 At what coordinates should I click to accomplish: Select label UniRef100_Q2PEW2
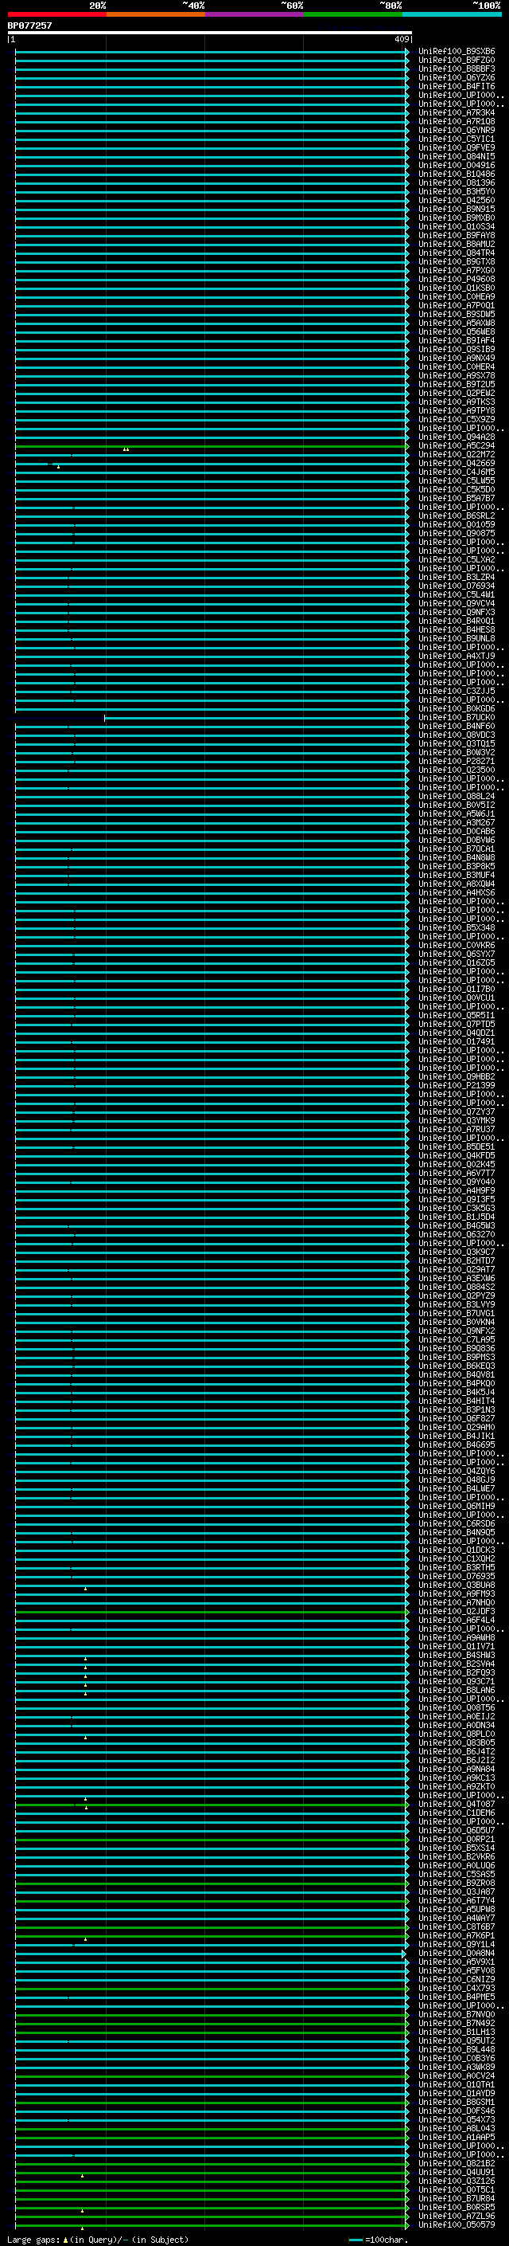pos(456,394)
